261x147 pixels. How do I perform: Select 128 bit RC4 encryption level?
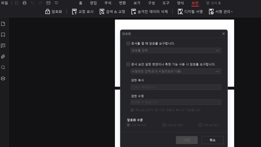200,125
